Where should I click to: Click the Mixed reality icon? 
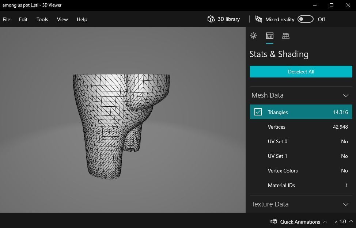click(x=259, y=19)
